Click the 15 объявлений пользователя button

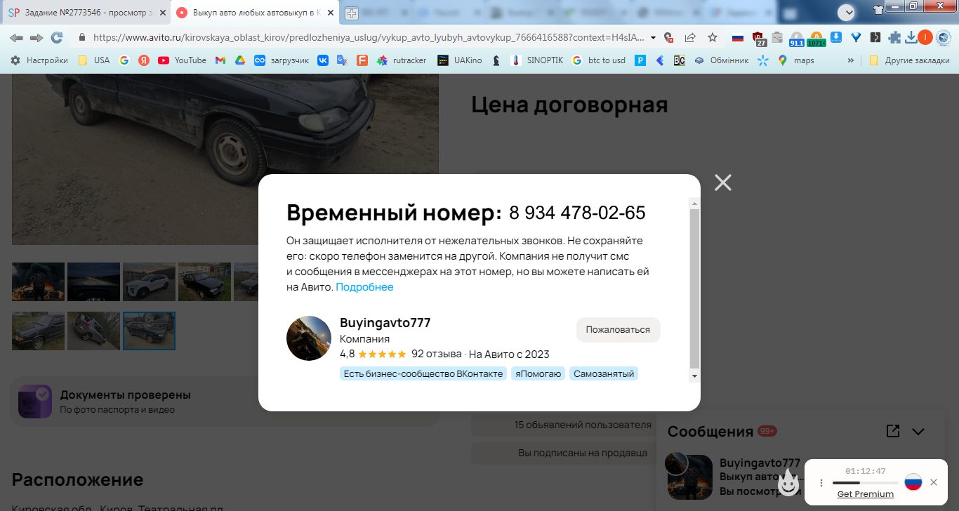coord(583,425)
